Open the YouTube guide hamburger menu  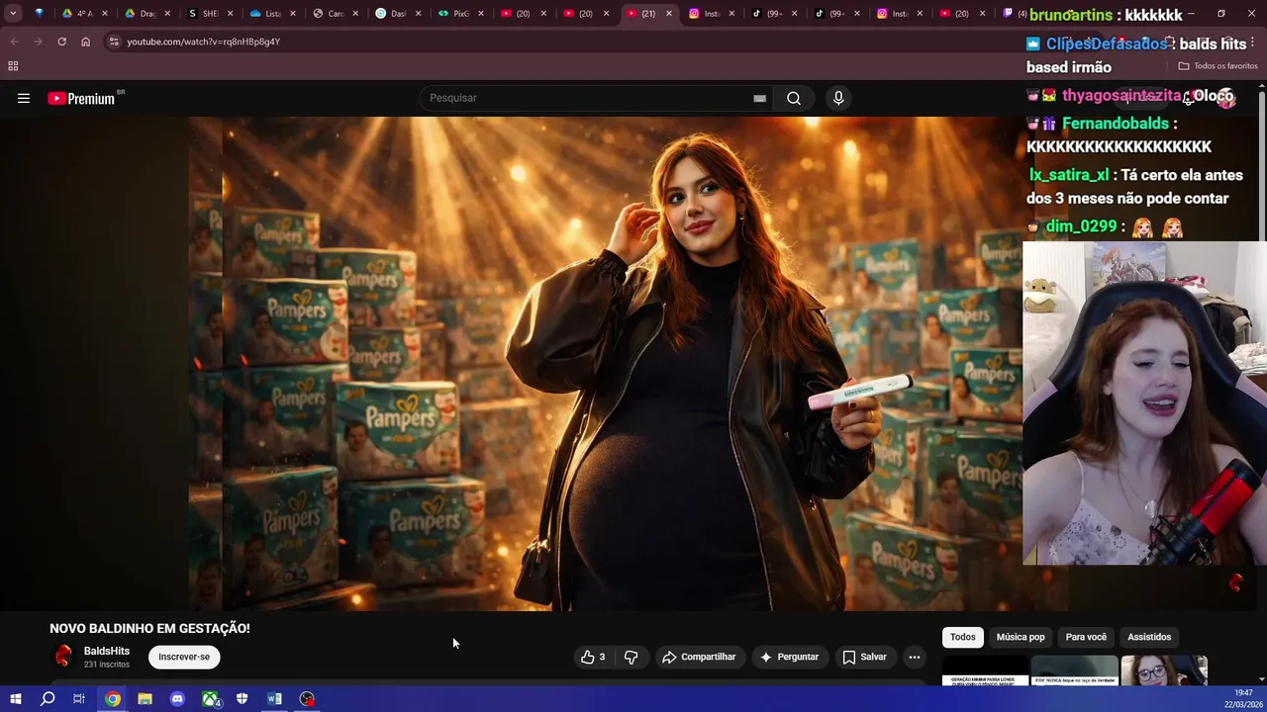tap(24, 98)
